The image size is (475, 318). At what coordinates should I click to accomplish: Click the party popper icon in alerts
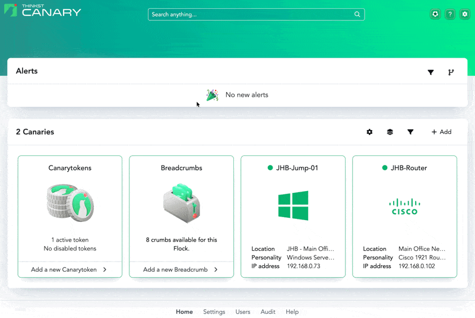click(x=213, y=95)
